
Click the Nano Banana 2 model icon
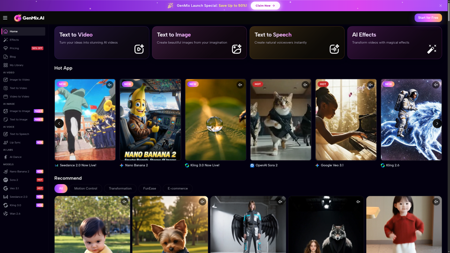click(6, 171)
